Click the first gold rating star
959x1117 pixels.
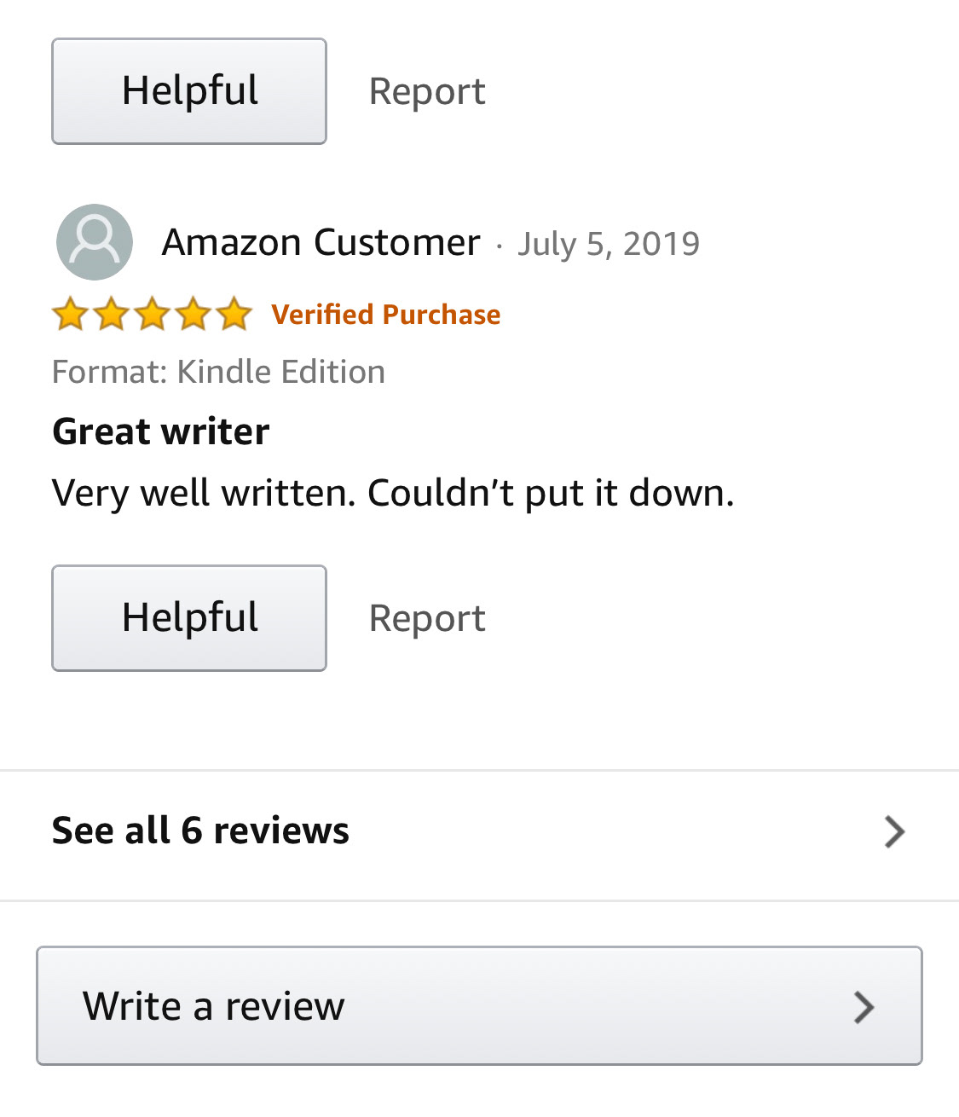(70, 314)
